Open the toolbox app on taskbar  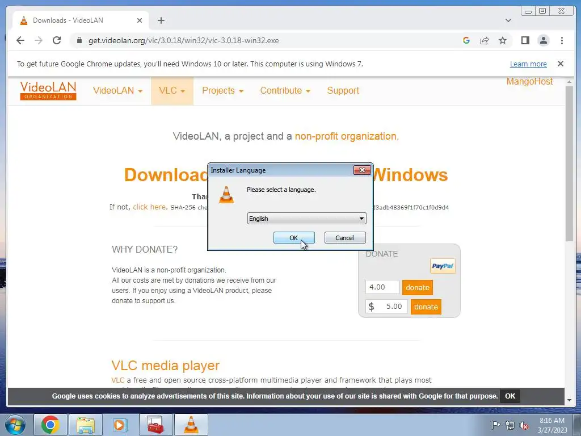pos(155,425)
